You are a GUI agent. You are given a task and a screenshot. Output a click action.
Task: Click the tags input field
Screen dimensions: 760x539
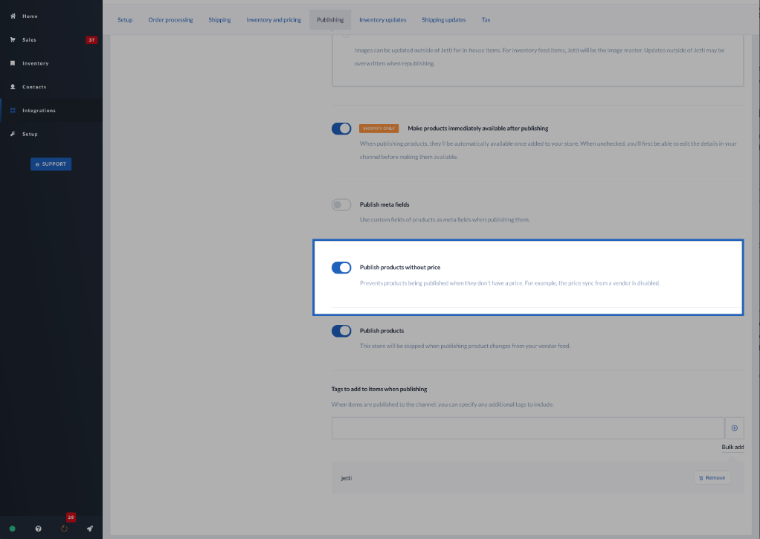(528, 428)
